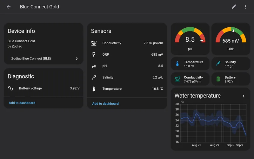Click the 5.2 g/L value in Sensors list
The width and height of the screenshot is (254, 159).
point(157,77)
